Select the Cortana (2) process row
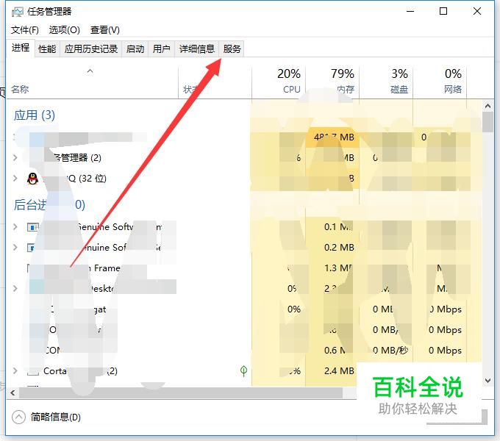 tap(243, 371)
